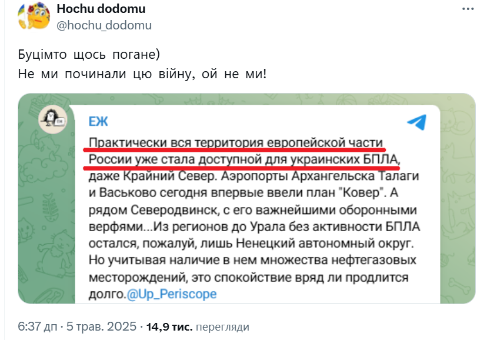Open the @Up_Periscope mention link
The height and width of the screenshot is (340, 487).
point(171,294)
